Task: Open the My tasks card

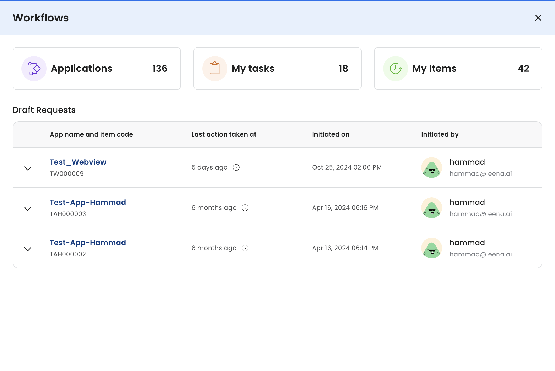Action: point(277,69)
